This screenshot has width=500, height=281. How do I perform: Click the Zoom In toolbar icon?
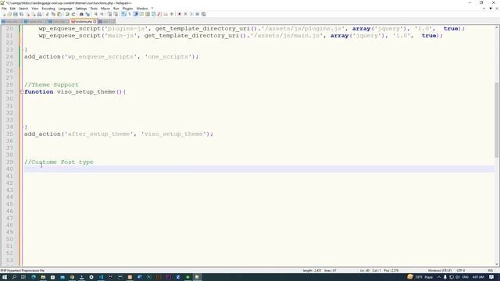(95, 14)
